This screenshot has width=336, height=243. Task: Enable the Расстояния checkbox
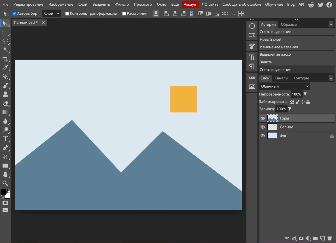124,14
